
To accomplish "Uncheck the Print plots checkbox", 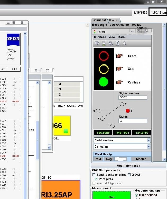I will (x=96, y=179).
